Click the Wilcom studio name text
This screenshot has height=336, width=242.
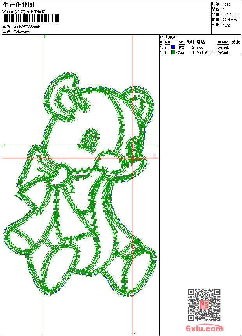[x=23, y=12]
